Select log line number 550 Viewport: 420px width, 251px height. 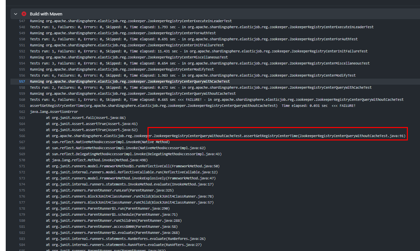tap(22, 39)
